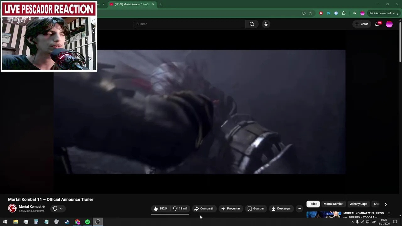Open the Mortal Kombat channel name link
Viewport: 402px width, 226px height.
click(x=30, y=207)
